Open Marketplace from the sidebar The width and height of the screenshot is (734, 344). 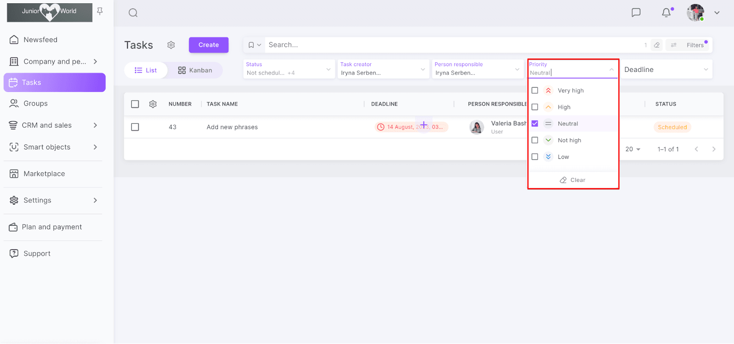click(x=44, y=174)
